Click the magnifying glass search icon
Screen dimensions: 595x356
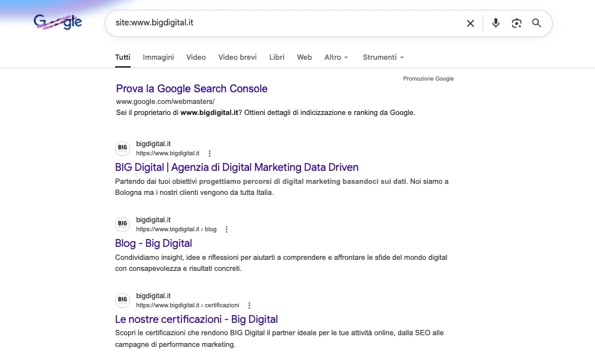(x=536, y=23)
